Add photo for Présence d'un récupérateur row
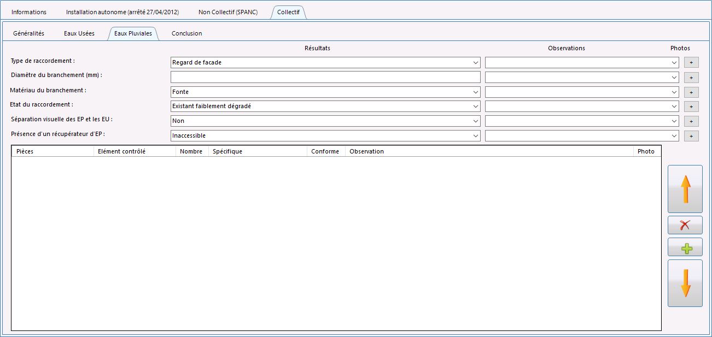Image resolution: width=712 pixels, height=337 pixels. click(x=691, y=136)
